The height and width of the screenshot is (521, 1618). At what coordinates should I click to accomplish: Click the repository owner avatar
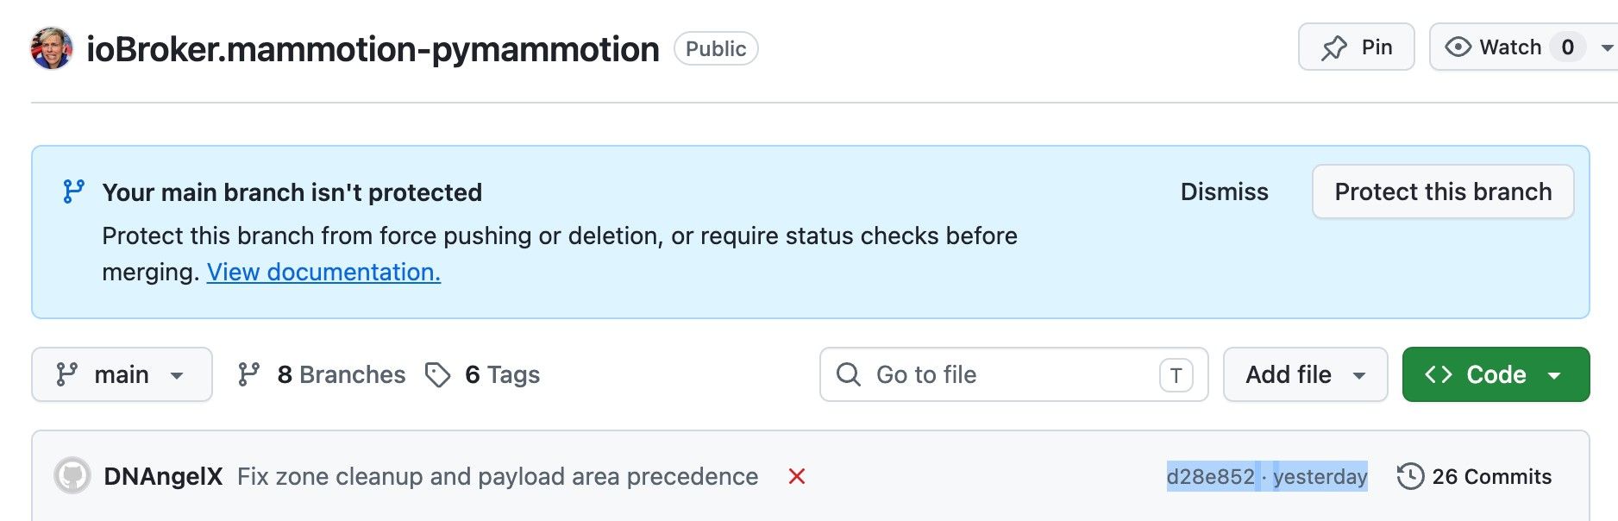pos(52,48)
